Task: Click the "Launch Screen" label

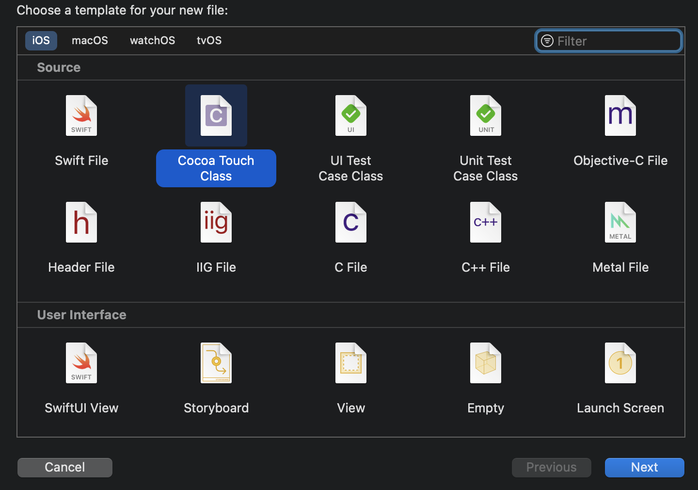Action: pyautogui.click(x=620, y=408)
